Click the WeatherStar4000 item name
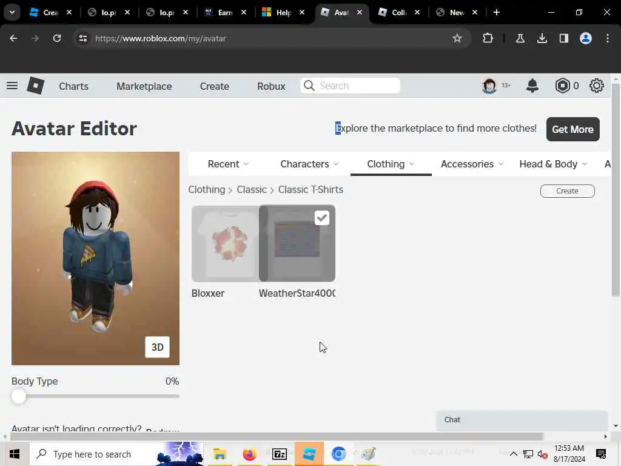621x466 pixels. 297,293
